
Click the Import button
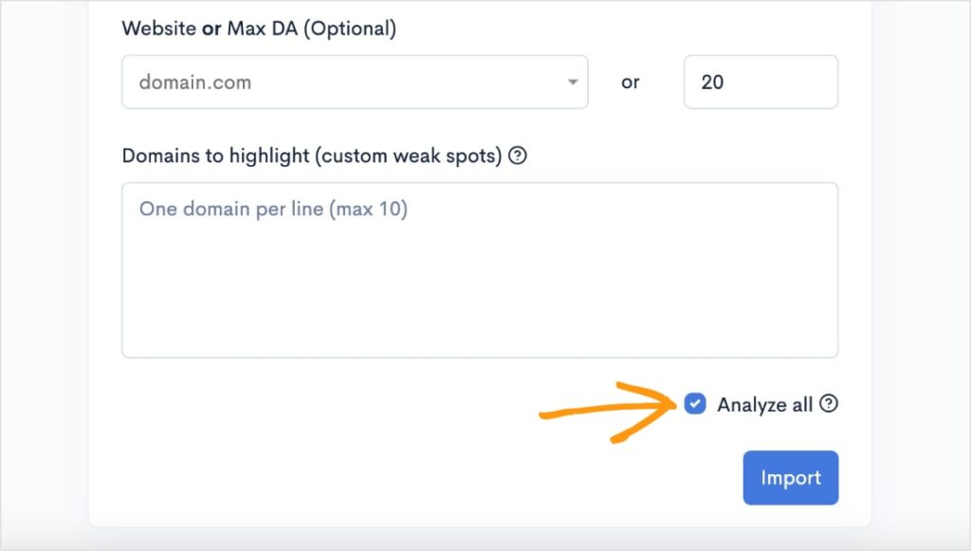[x=791, y=478]
